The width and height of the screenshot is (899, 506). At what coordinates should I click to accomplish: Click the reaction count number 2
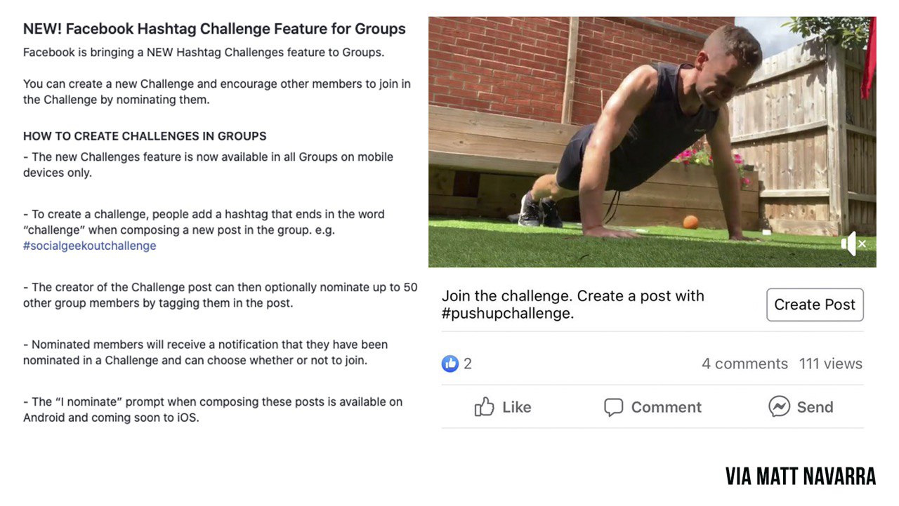tap(468, 364)
